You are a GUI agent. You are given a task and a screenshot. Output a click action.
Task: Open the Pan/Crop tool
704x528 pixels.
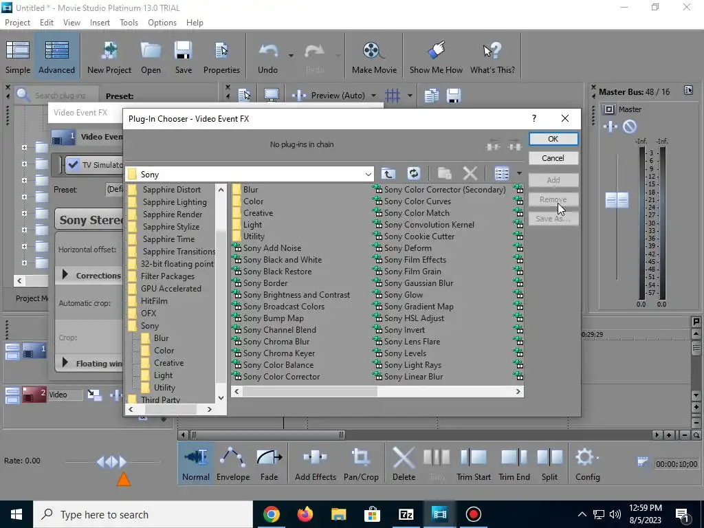click(361, 464)
